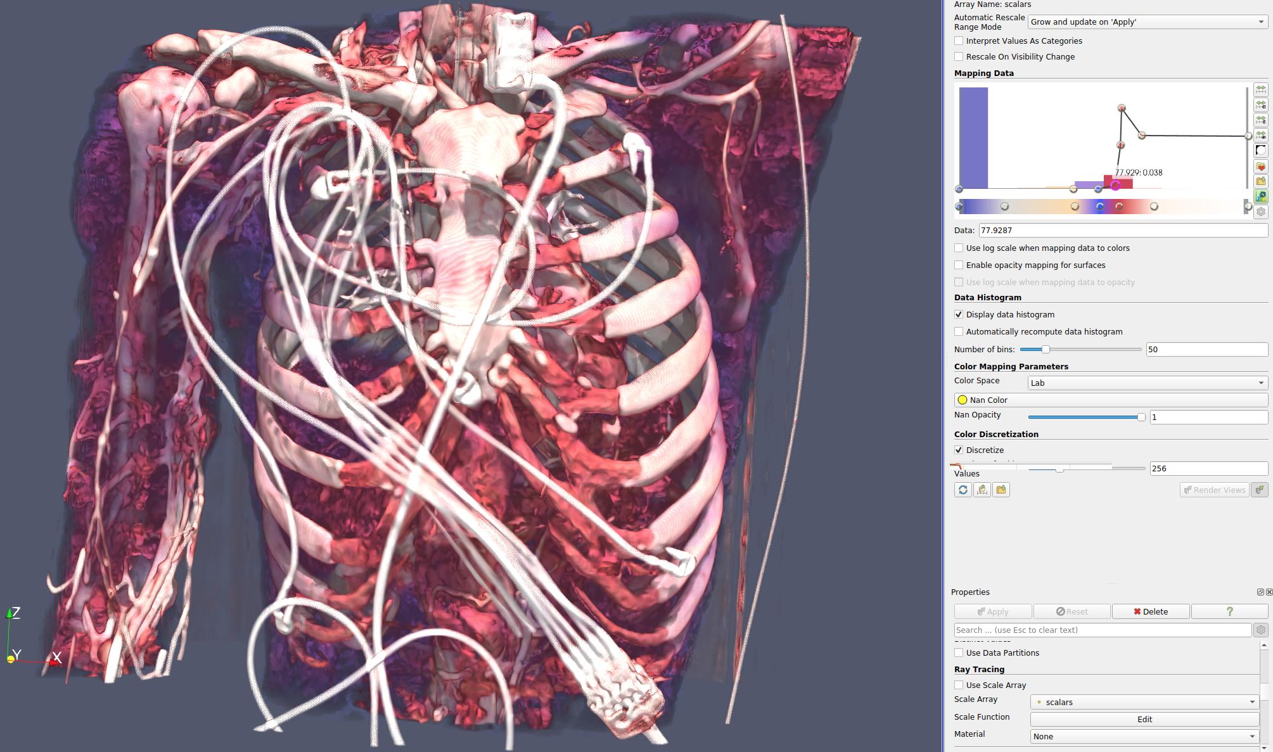This screenshot has height=752, width=1273.
Task: Toggle the color legend histogram icon
Action: click(1261, 196)
